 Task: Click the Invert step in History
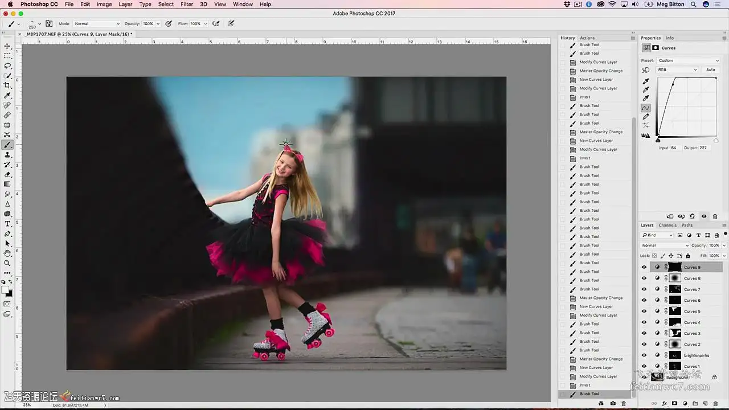click(x=585, y=386)
